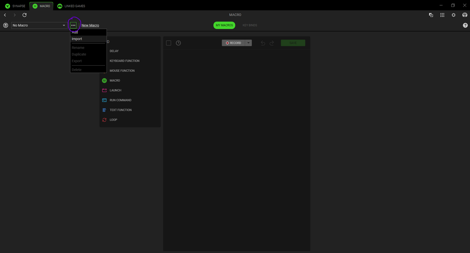Screen dimensions: 470x253
Task: Click the three-dot macro options button
Action: 73,25
